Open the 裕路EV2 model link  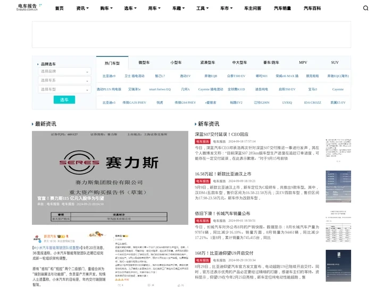coord(236,103)
